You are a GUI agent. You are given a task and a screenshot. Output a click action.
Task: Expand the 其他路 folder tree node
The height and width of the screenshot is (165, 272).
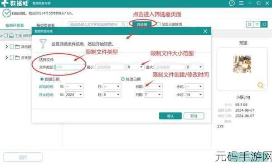pyautogui.click(x=6, y=47)
